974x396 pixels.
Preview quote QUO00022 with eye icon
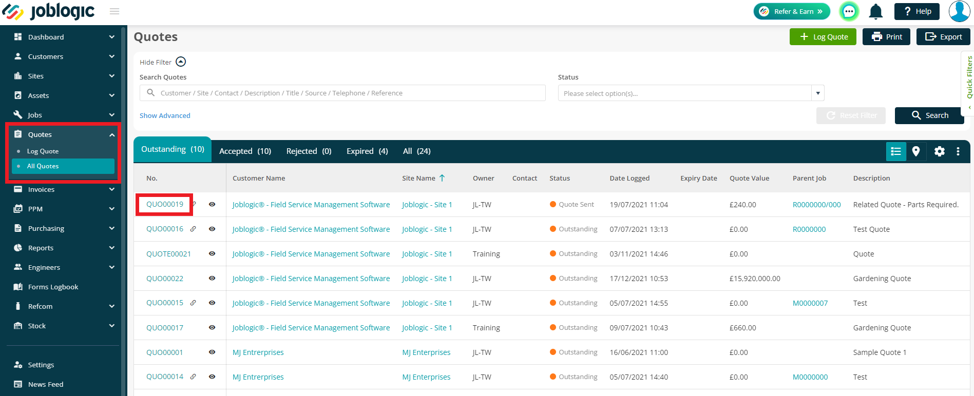[x=212, y=278]
